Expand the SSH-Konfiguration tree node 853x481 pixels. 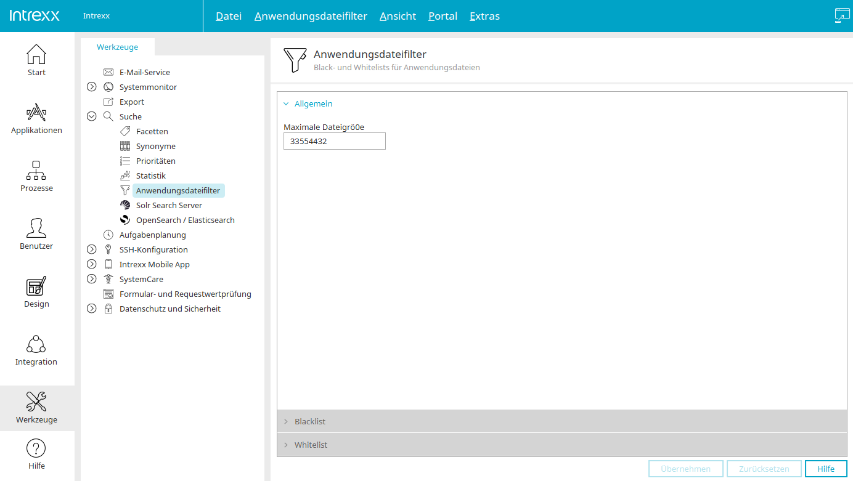pos(92,249)
